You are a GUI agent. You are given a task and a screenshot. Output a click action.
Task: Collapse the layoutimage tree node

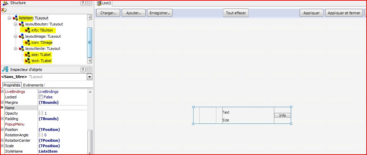point(15,36)
